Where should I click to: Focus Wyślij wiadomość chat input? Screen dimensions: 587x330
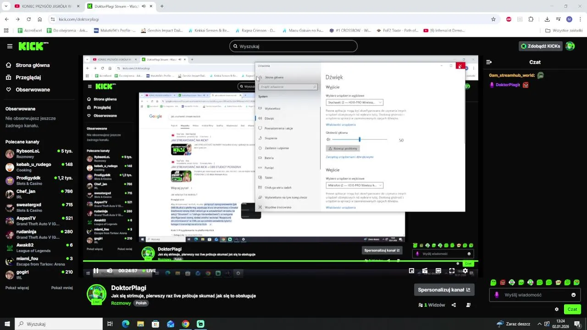point(534,295)
